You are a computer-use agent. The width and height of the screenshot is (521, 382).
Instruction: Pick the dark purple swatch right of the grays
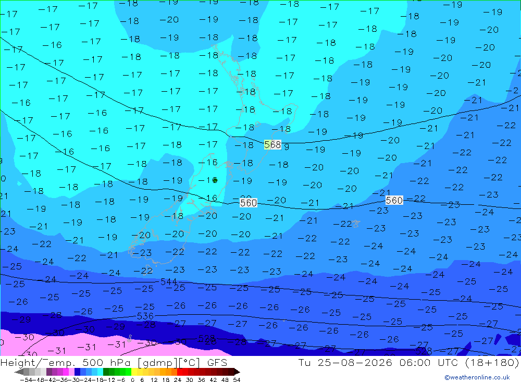(x=49, y=372)
